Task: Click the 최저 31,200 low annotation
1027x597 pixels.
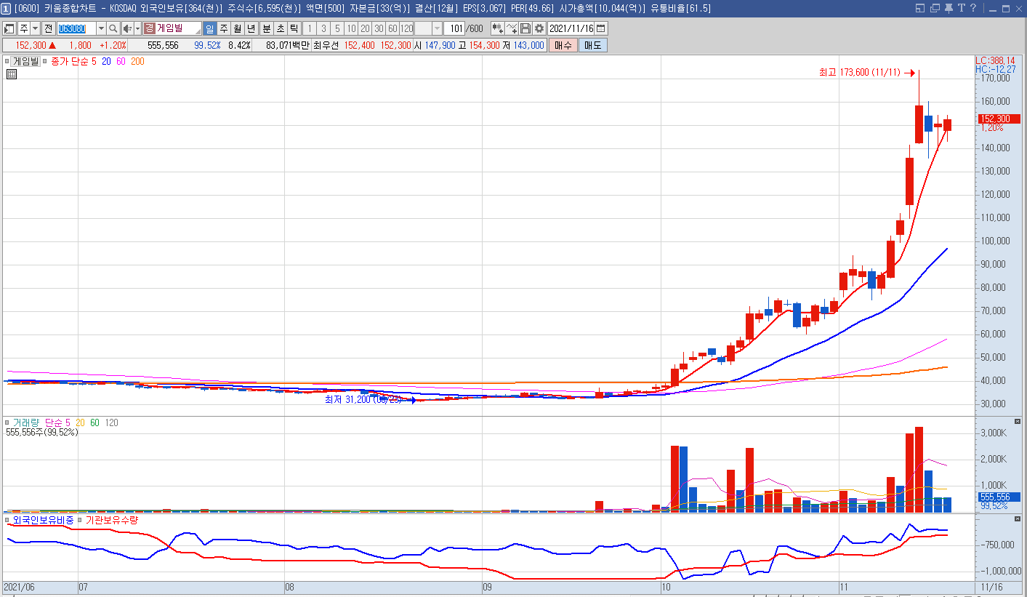Action: (x=363, y=399)
